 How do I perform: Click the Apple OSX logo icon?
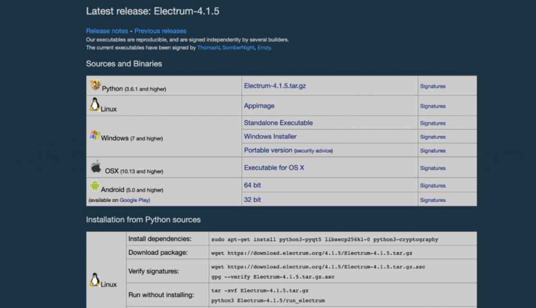point(96,167)
